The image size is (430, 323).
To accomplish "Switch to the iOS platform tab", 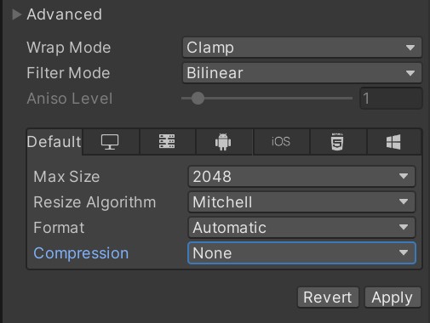I will (x=281, y=142).
